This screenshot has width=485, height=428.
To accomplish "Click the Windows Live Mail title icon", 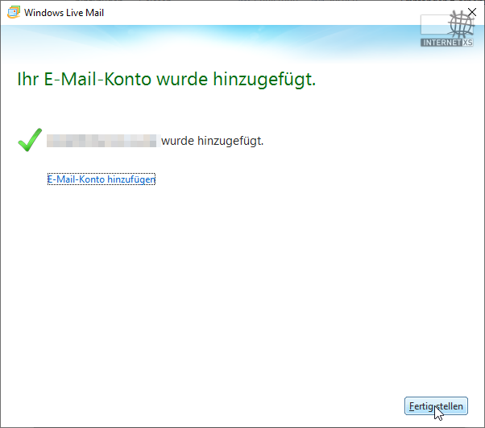I will pos(14,12).
